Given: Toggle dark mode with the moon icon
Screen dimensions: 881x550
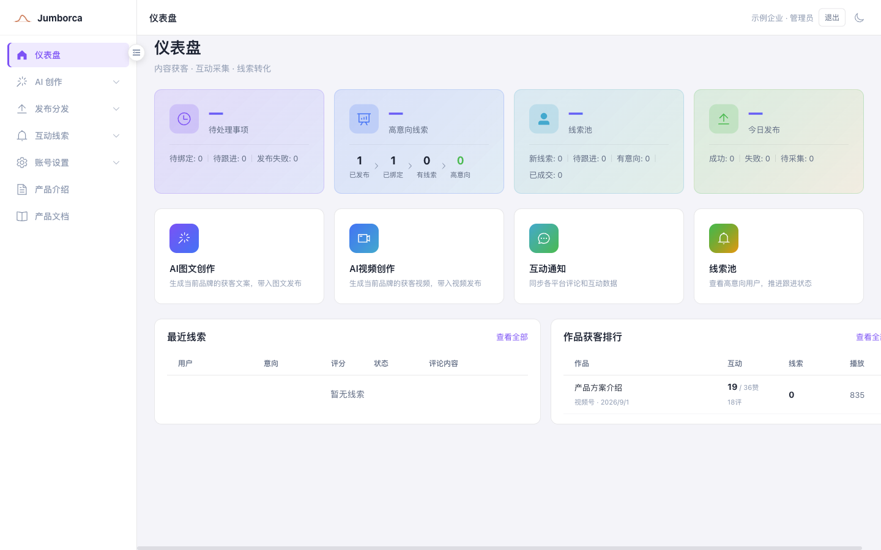Looking at the screenshot, I should (x=859, y=18).
